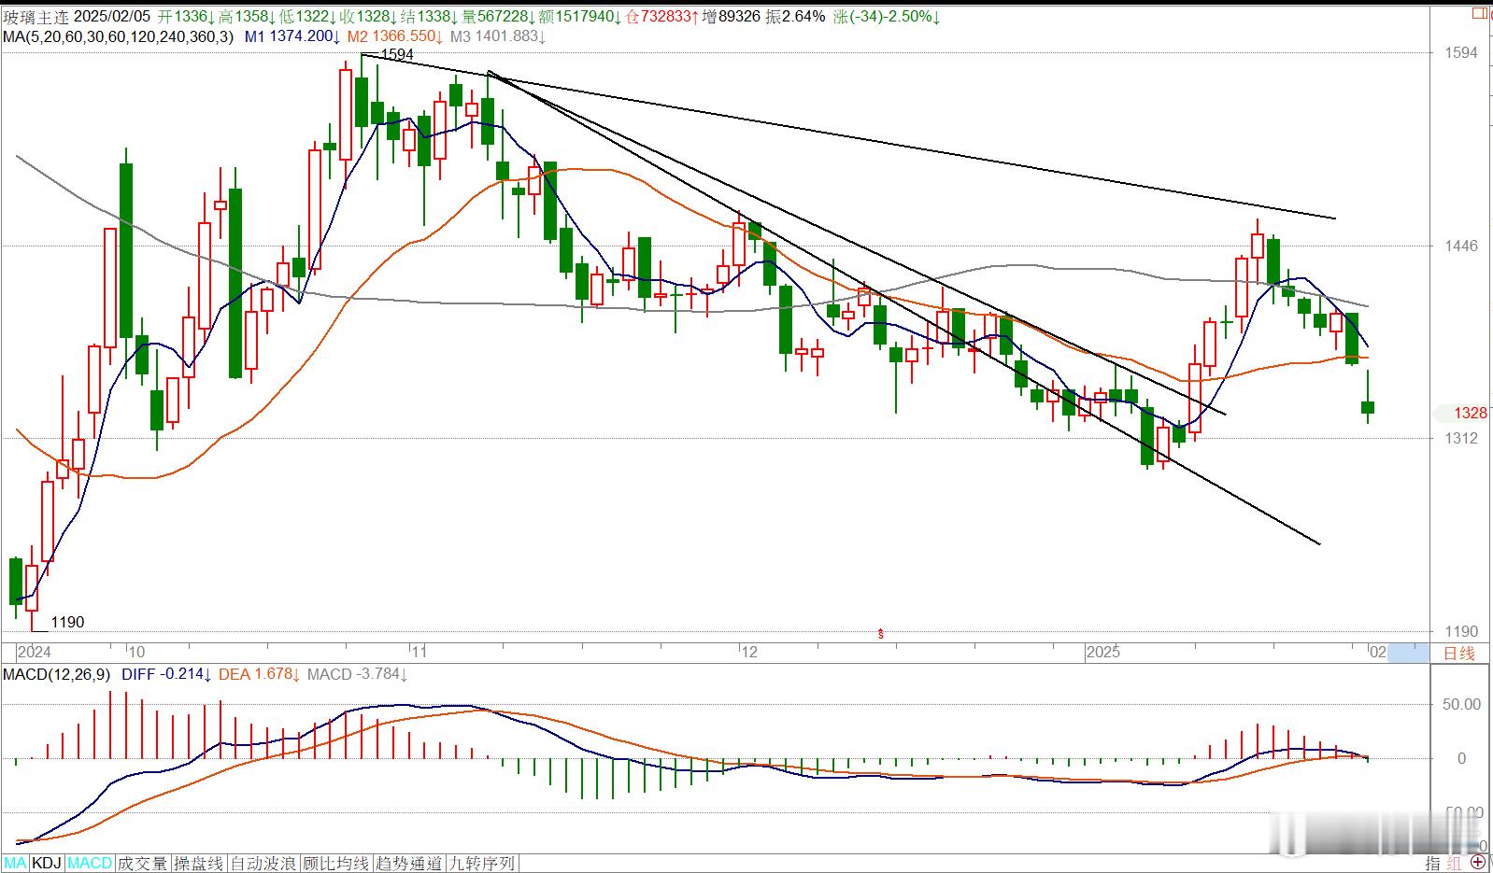Click the 结1338 settlement value in header
Screen dimensions: 1493x873
point(430,17)
